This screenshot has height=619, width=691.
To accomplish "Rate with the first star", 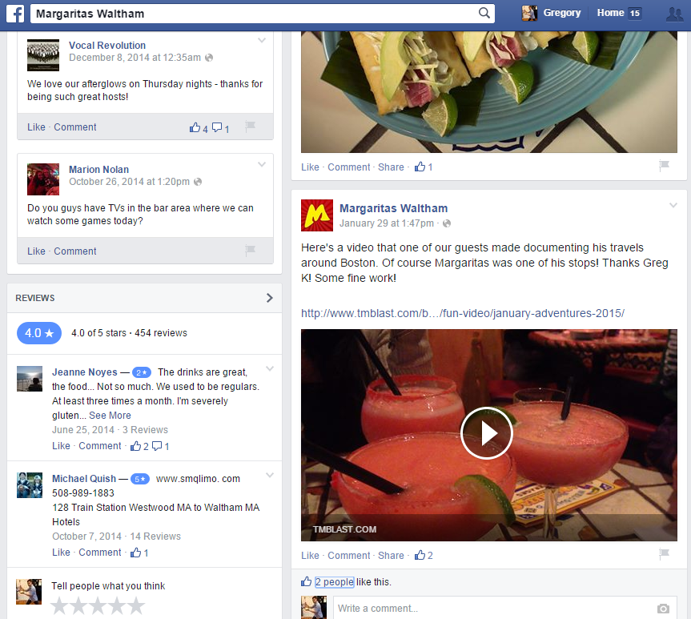I will [x=59, y=605].
